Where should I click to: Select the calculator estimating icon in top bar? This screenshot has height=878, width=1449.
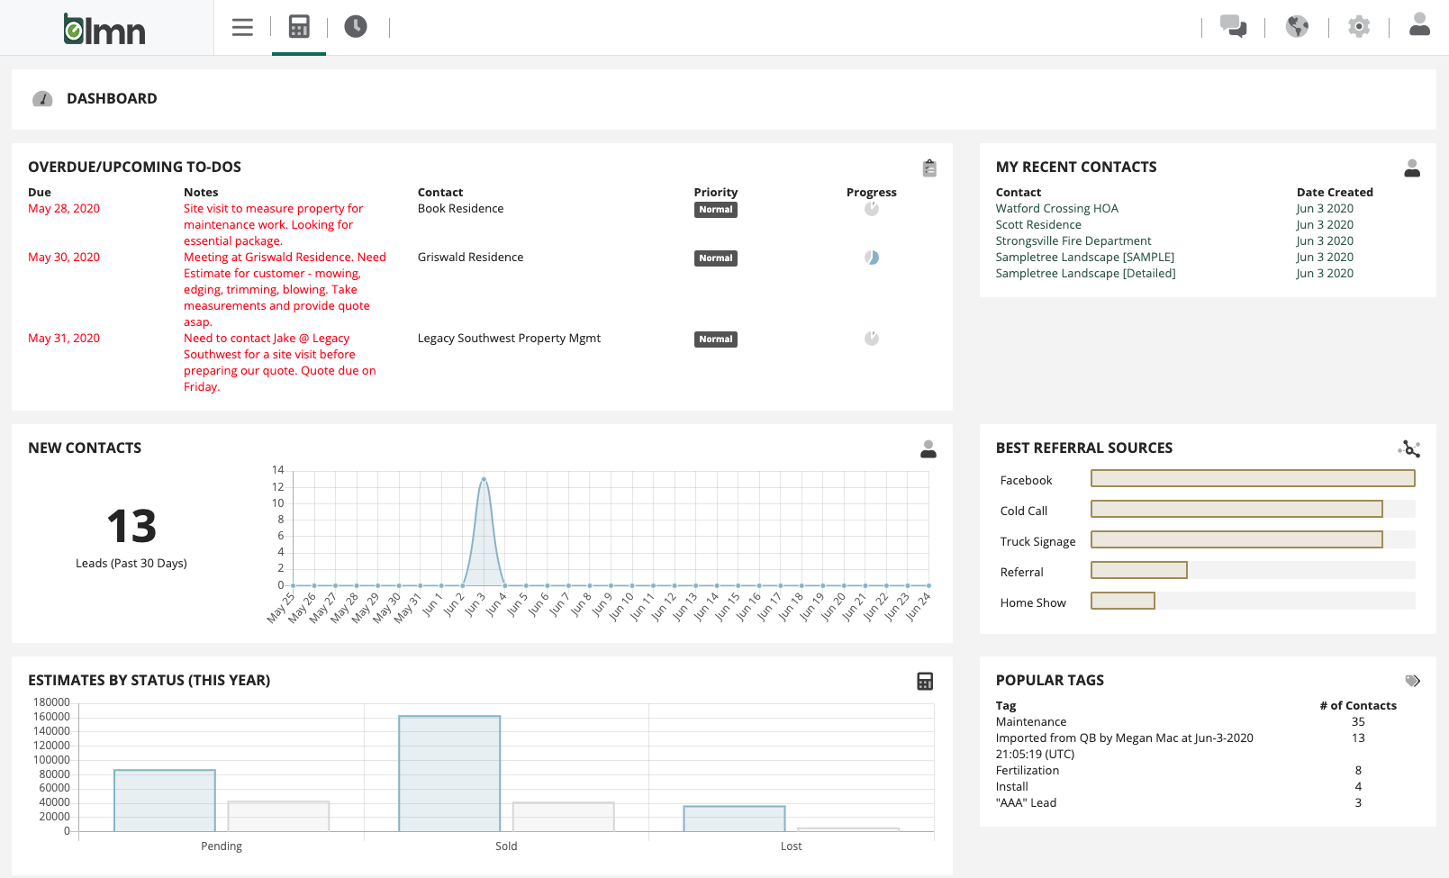coord(299,27)
